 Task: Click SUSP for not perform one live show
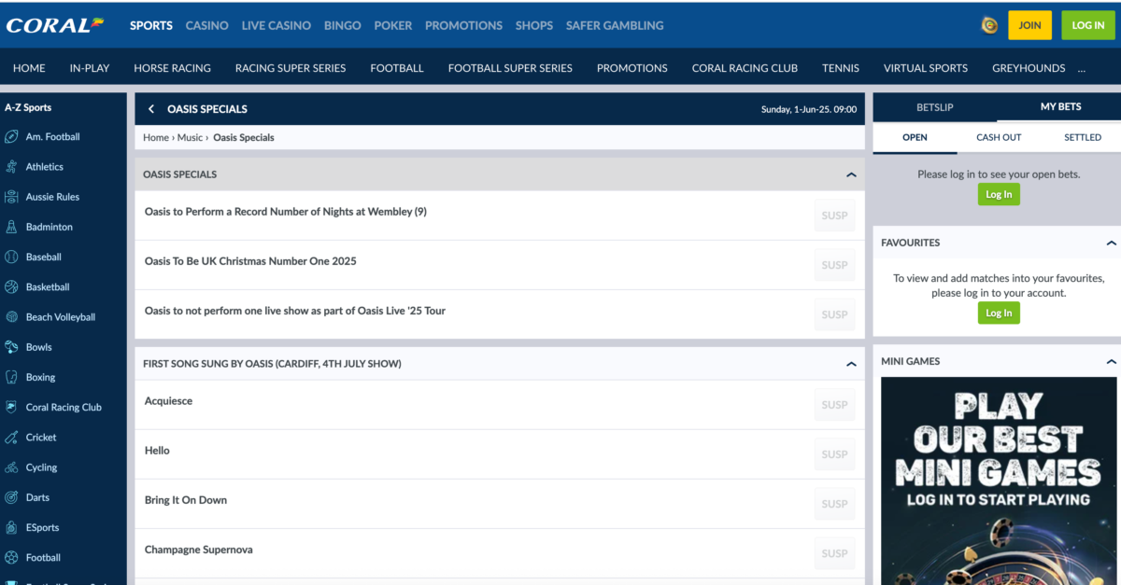click(x=834, y=314)
